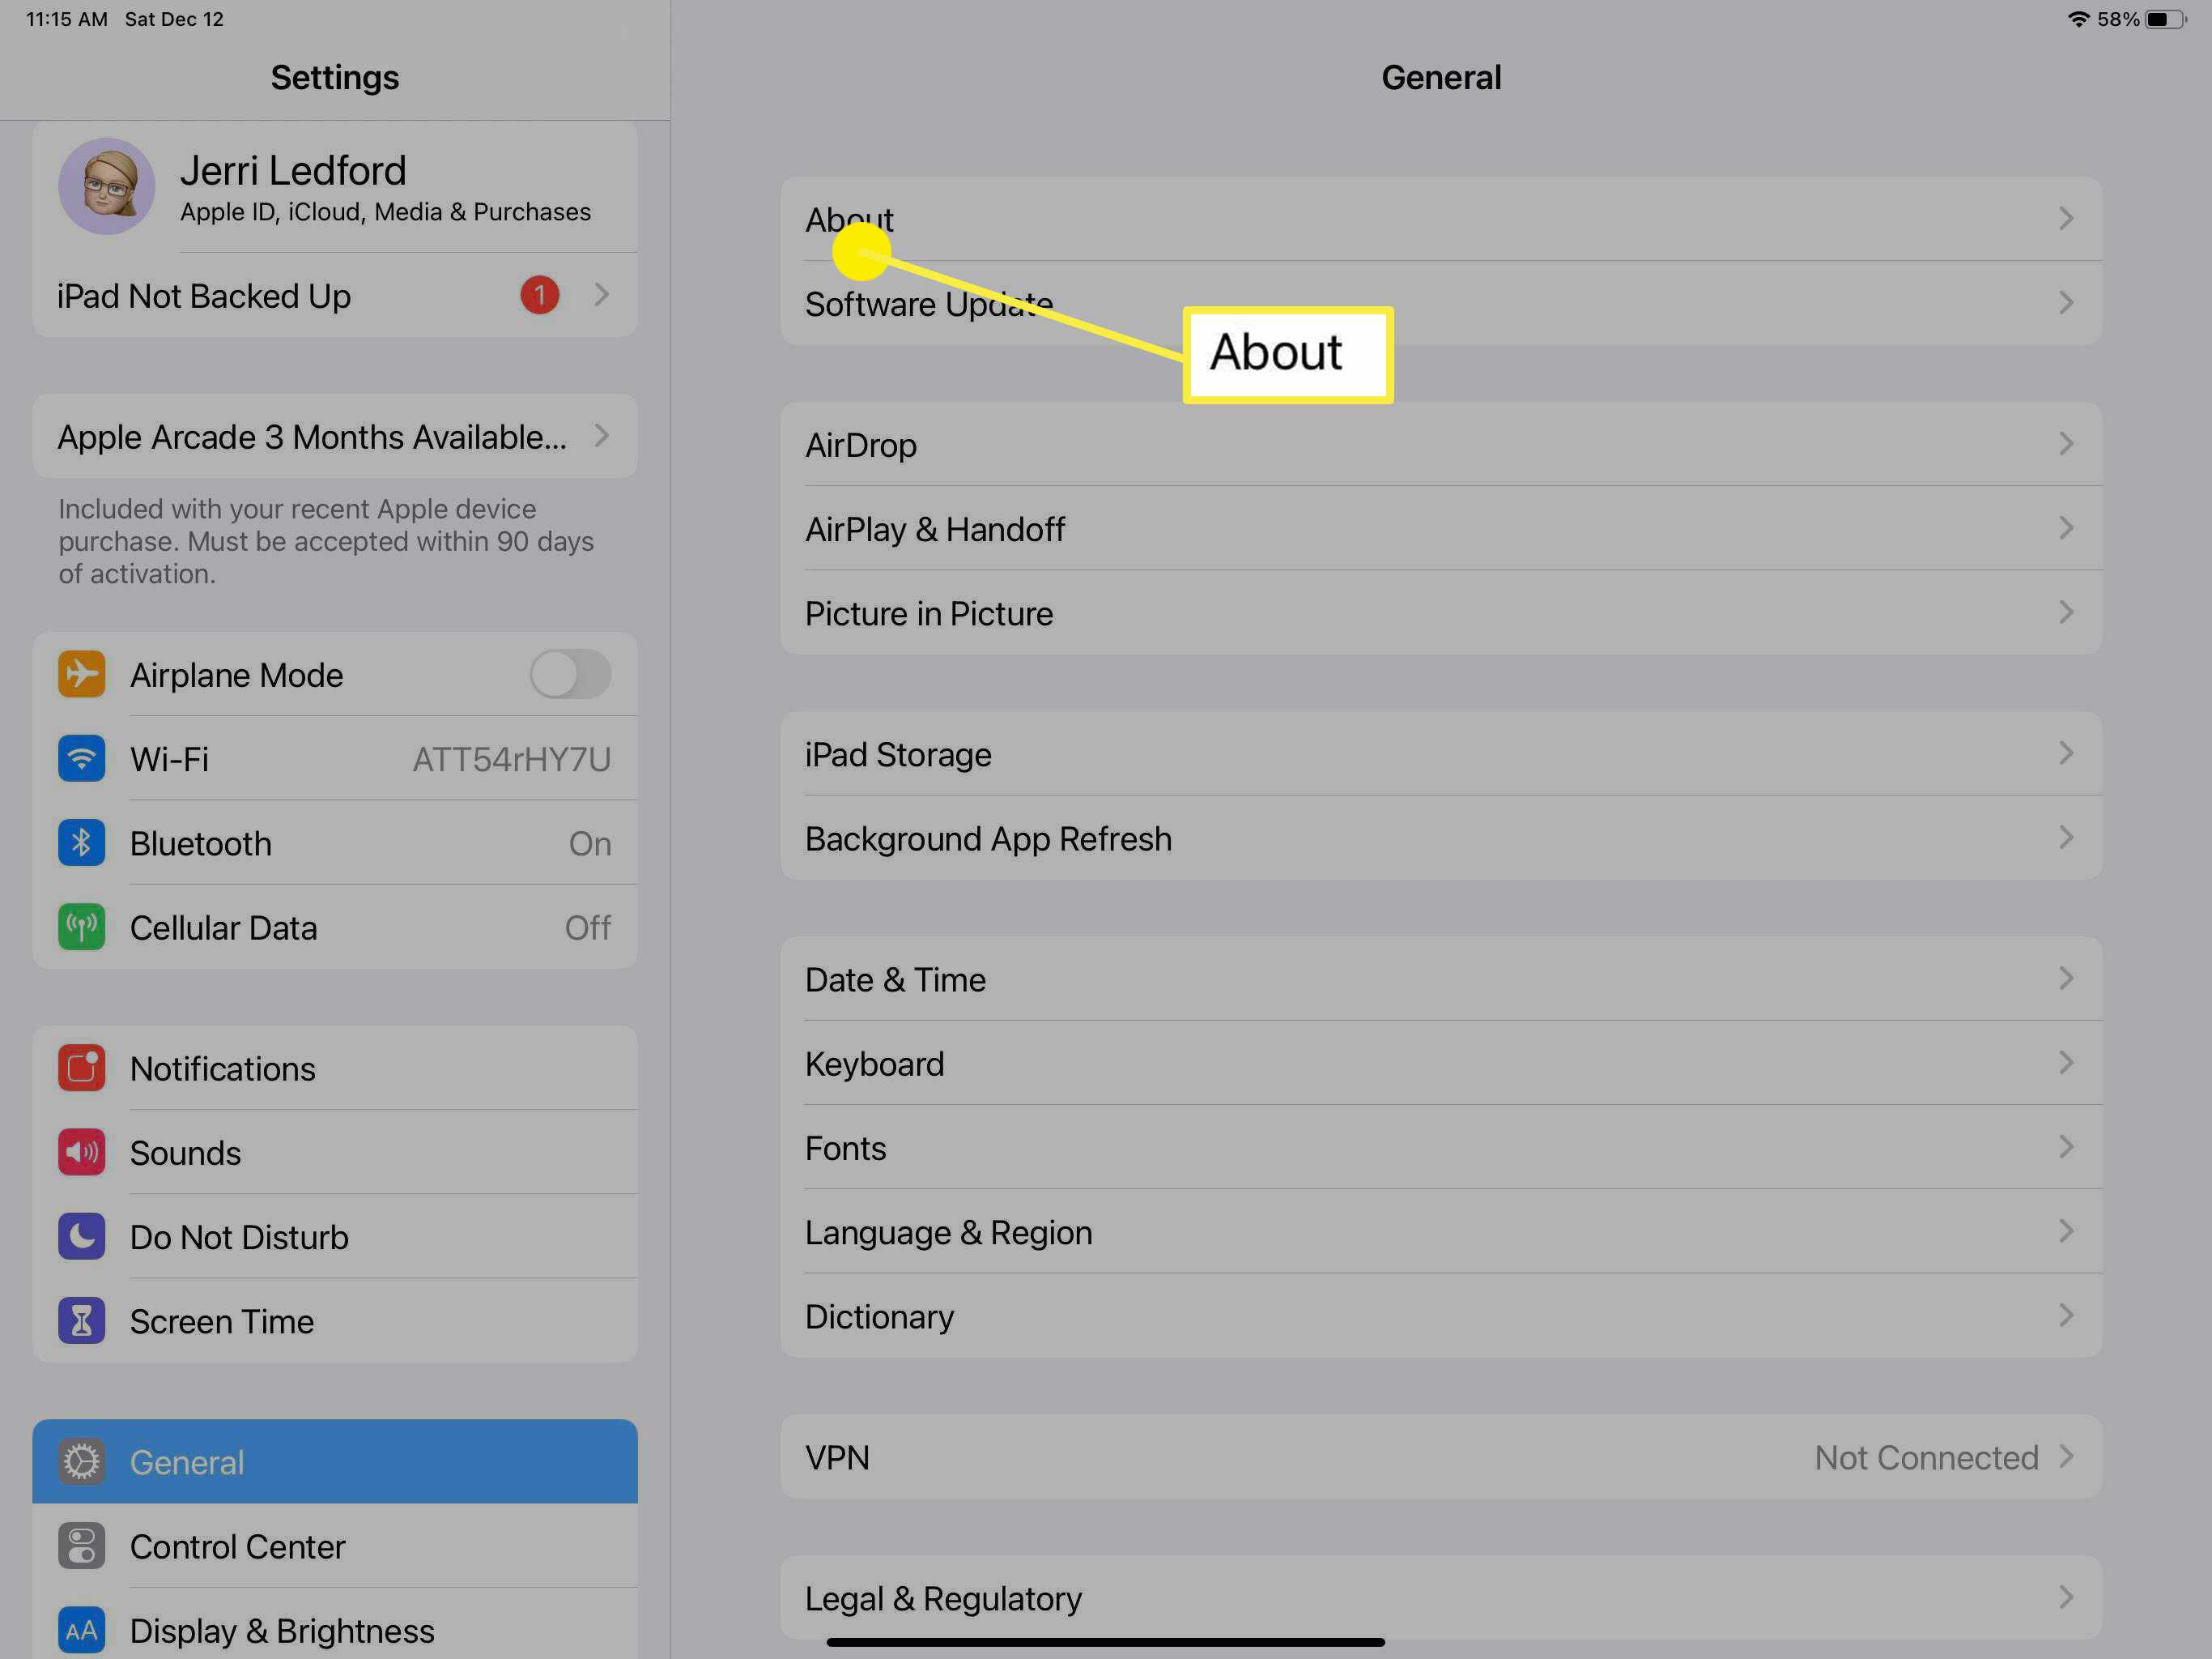Expand the About row chevron

(2066, 218)
